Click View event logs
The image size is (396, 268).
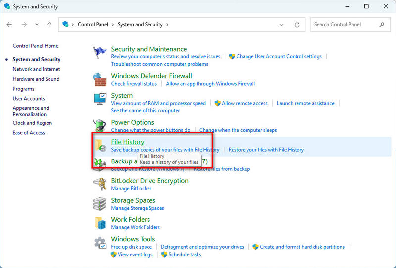135,255
